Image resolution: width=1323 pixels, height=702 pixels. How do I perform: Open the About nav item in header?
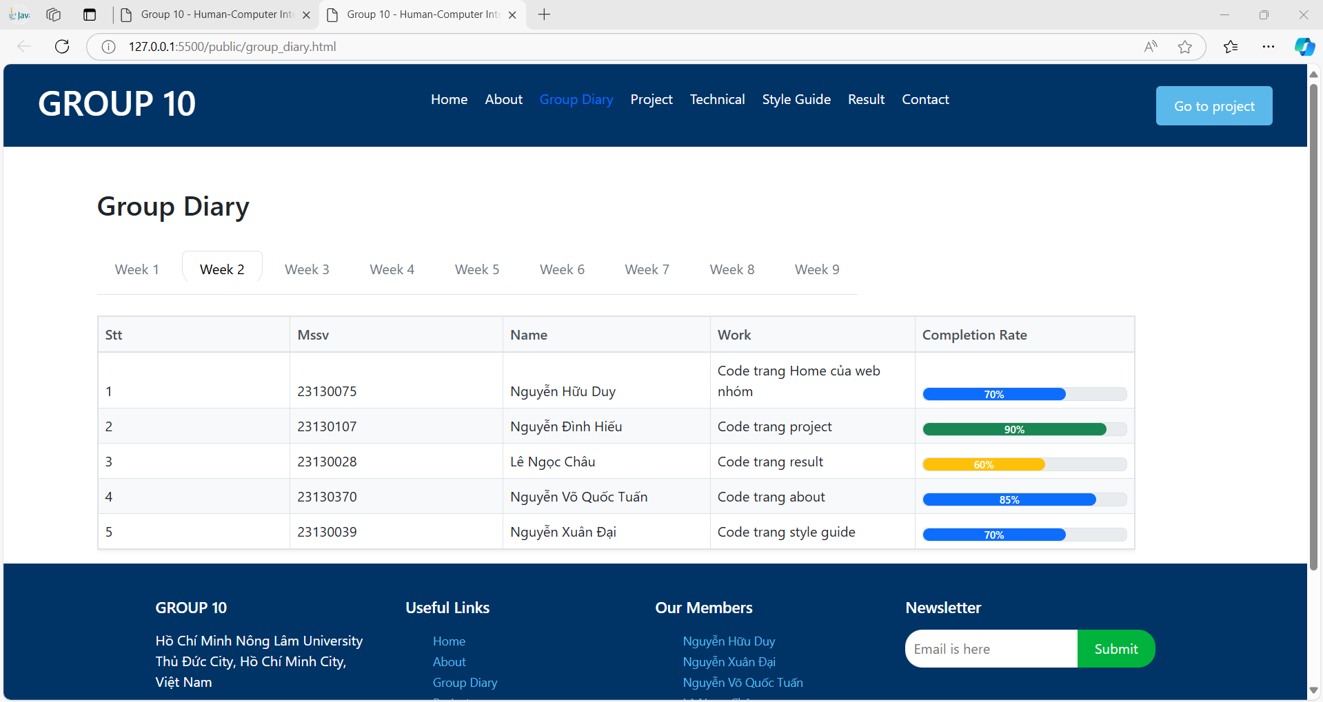tap(504, 99)
